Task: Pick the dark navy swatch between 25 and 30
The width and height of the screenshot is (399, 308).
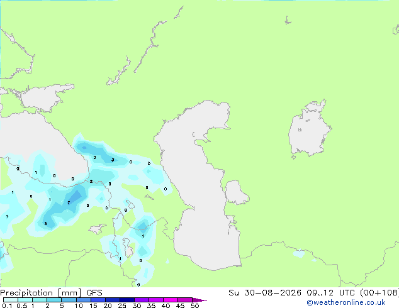Action: (127, 300)
